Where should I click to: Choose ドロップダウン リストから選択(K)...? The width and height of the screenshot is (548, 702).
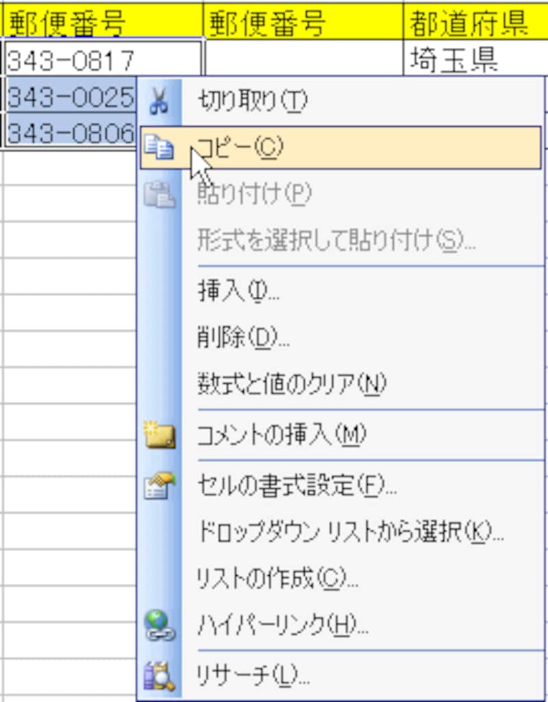[x=350, y=532]
